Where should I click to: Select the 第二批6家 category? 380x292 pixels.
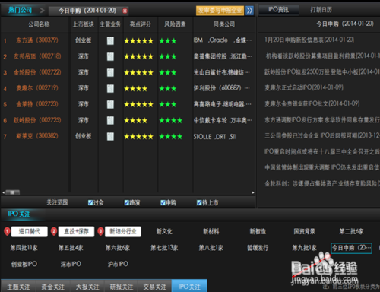coord(351,231)
